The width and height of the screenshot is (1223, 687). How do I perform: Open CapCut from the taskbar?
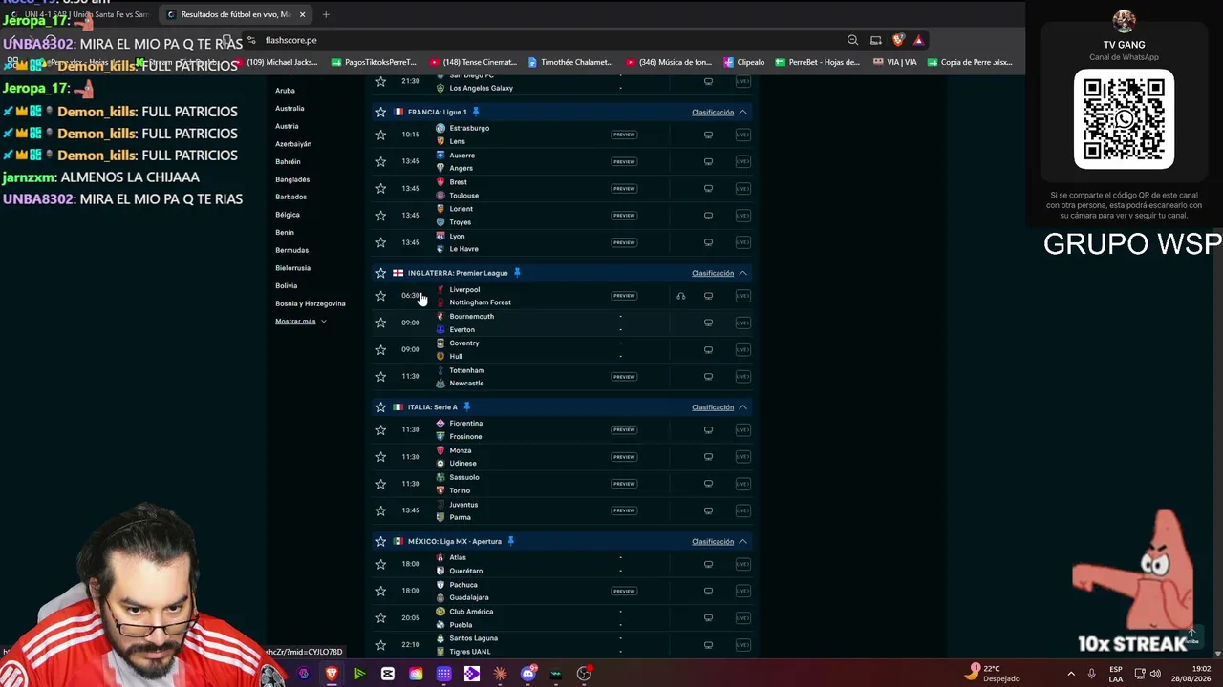point(388,674)
